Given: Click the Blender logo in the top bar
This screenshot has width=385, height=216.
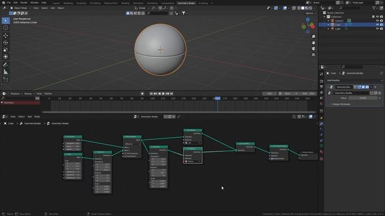Looking at the screenshot, I should click(4, 2).
